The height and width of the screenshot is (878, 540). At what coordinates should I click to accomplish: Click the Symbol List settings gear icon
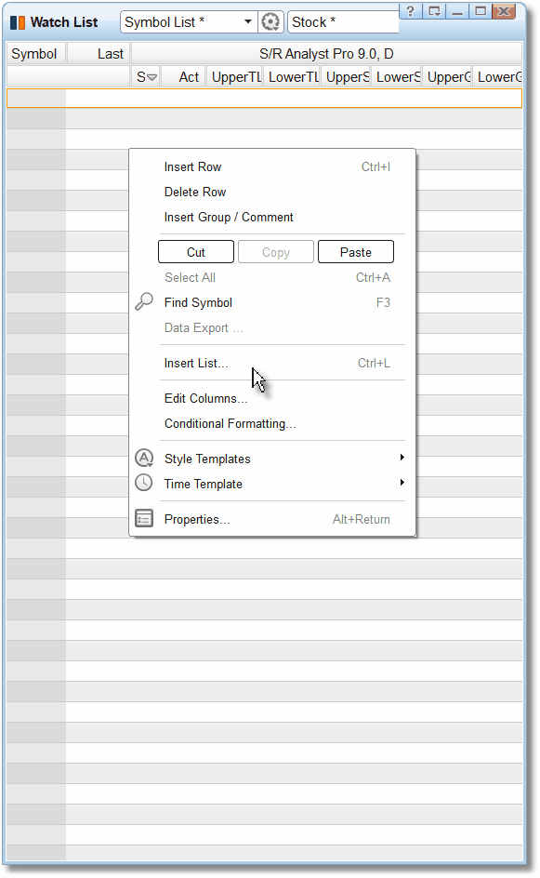tap(270, 21)
